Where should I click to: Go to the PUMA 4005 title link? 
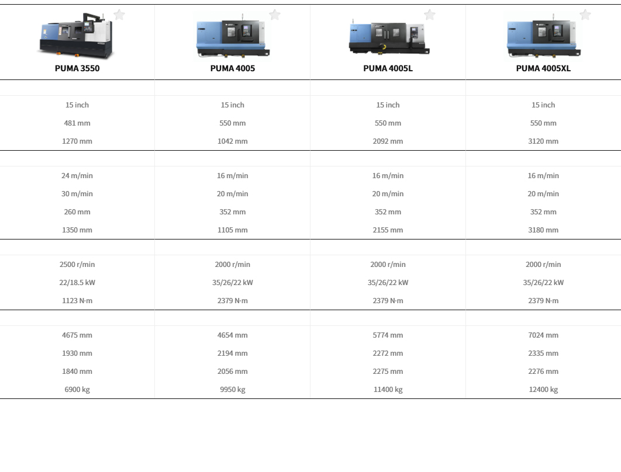click(x=233, y=68)
